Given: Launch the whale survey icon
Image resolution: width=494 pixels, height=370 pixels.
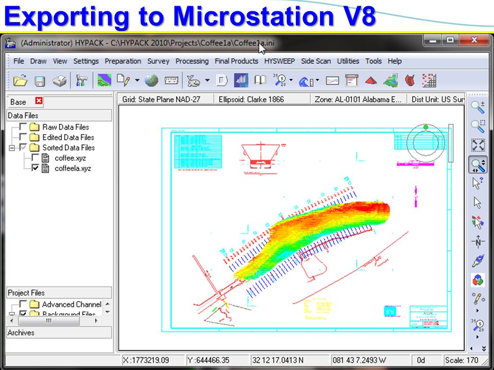Looking at the screenshot, I should click(x=193, y=81).
